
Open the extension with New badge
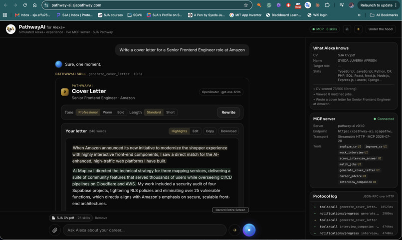298,5
